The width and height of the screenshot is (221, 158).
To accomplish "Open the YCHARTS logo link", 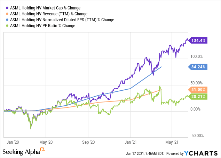I will pos(201,153).
